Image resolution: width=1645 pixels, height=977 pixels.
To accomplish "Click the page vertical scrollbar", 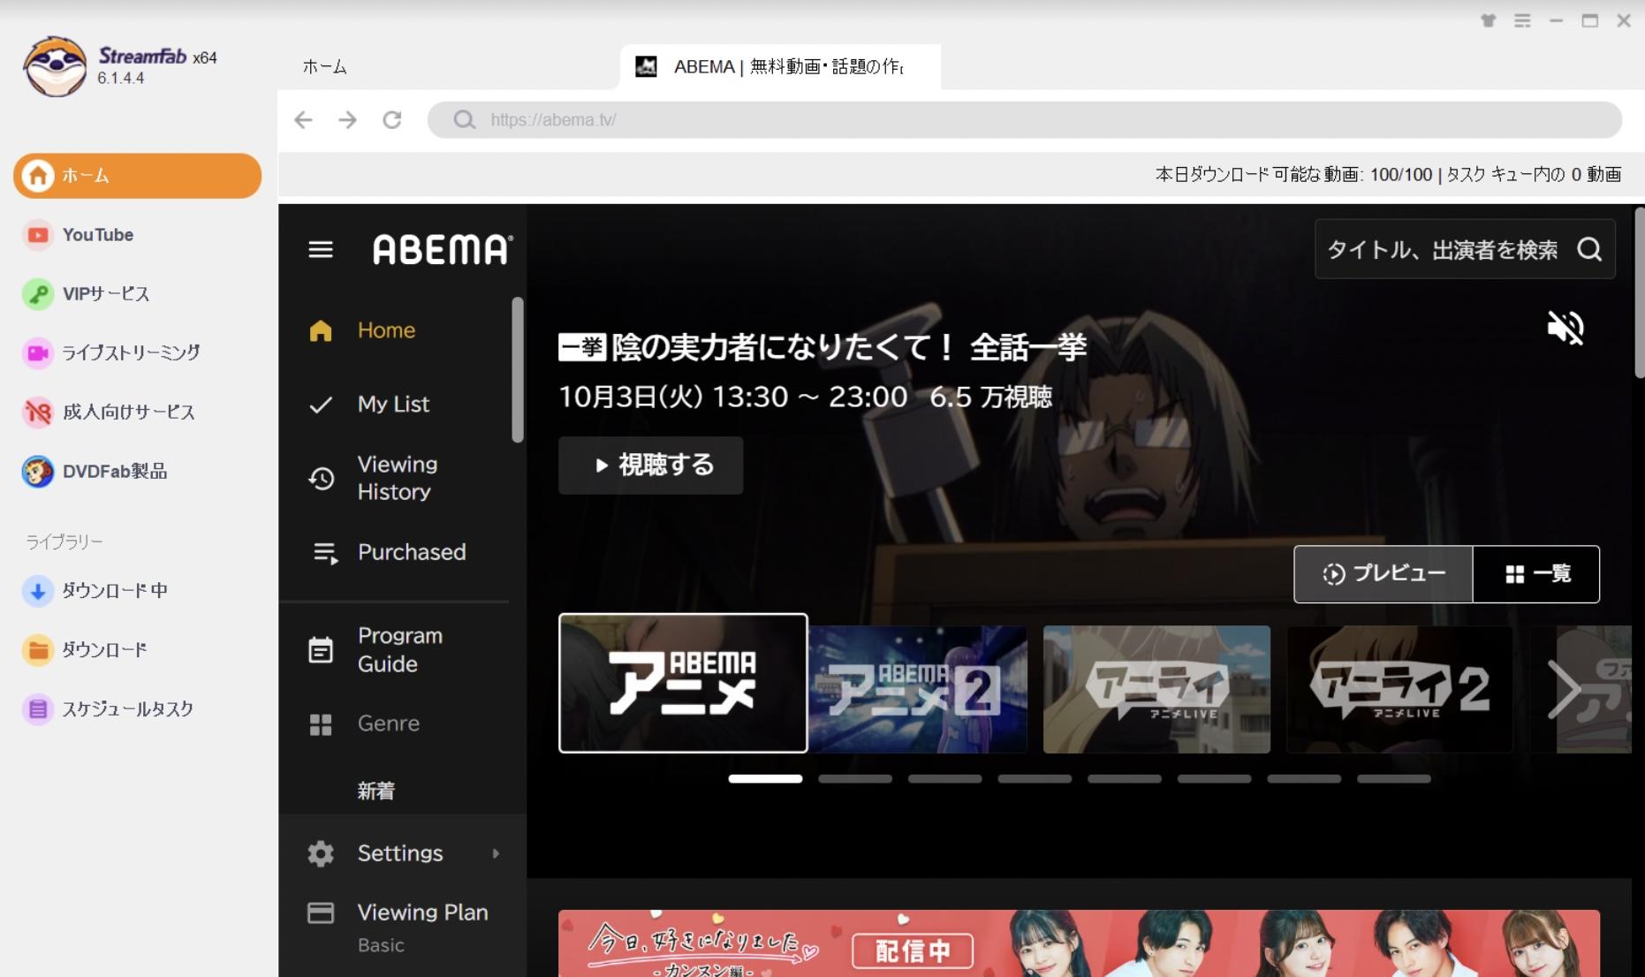I will click(x=1640, y=293).
